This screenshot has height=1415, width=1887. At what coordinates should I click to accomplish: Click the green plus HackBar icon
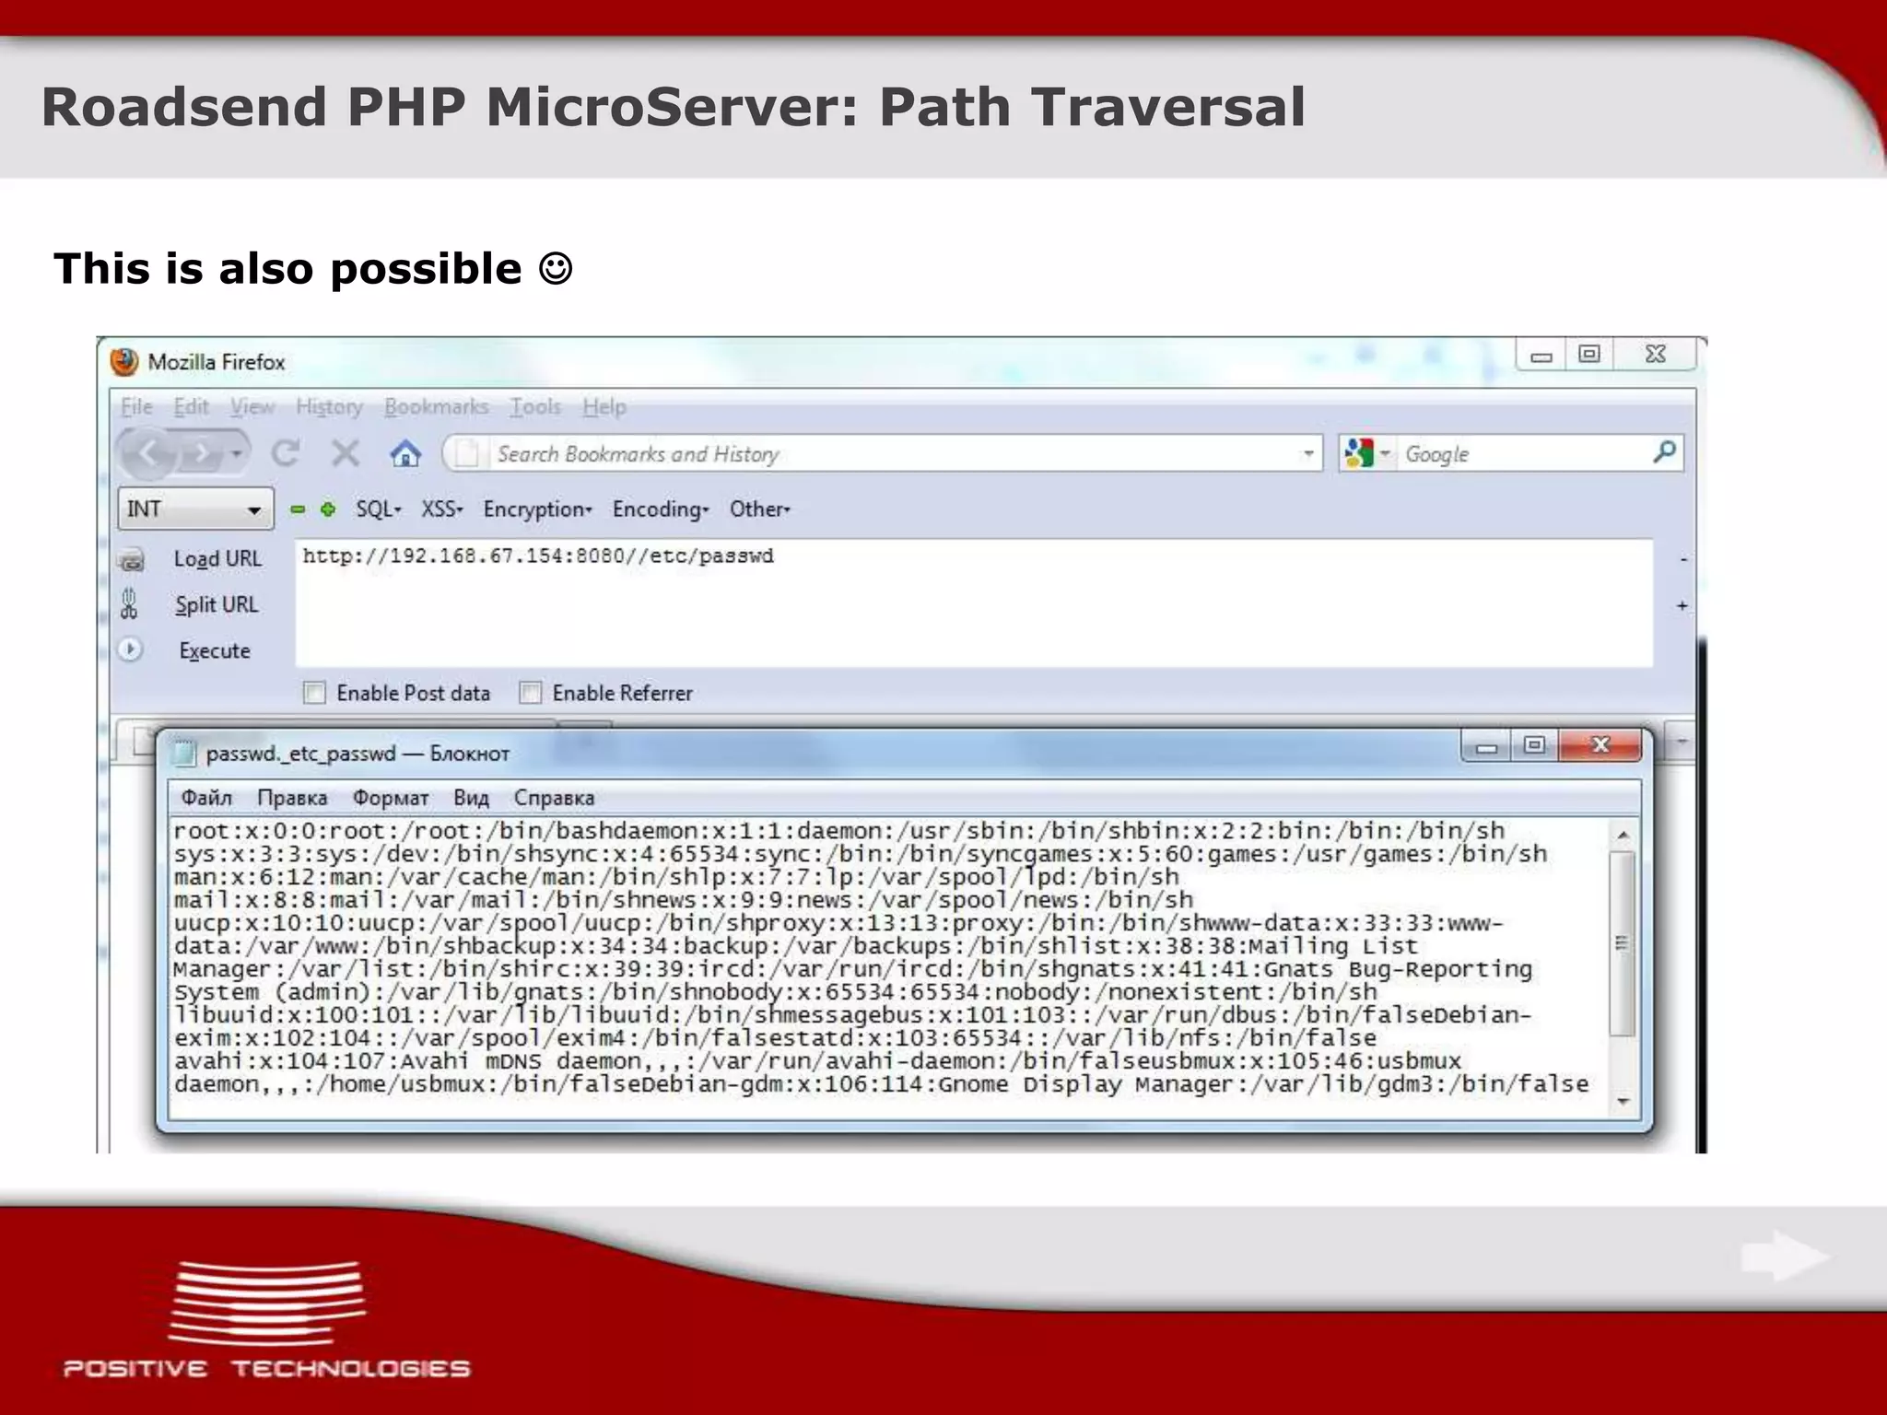coord(328,509)
